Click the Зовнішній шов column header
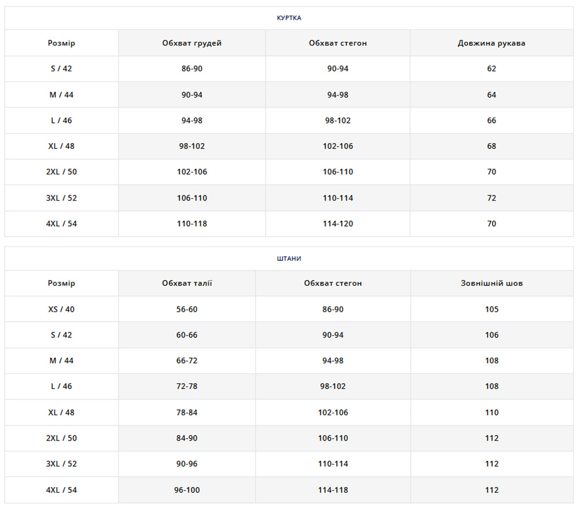Viewport: 580px width, 509px height. [x=491, y=283]
